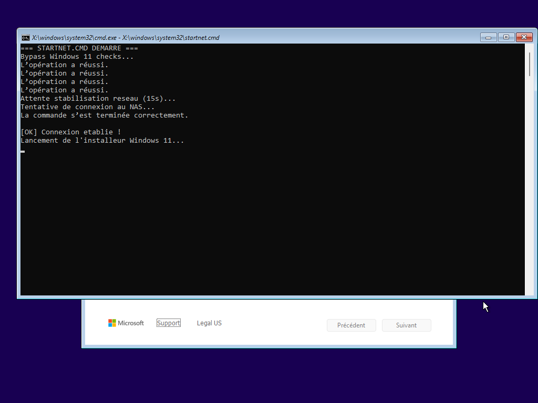Click the "Tentative de connexion au NAS..." line
The width and height of the screenshot is (538, 403).
(x=87, y=107)
